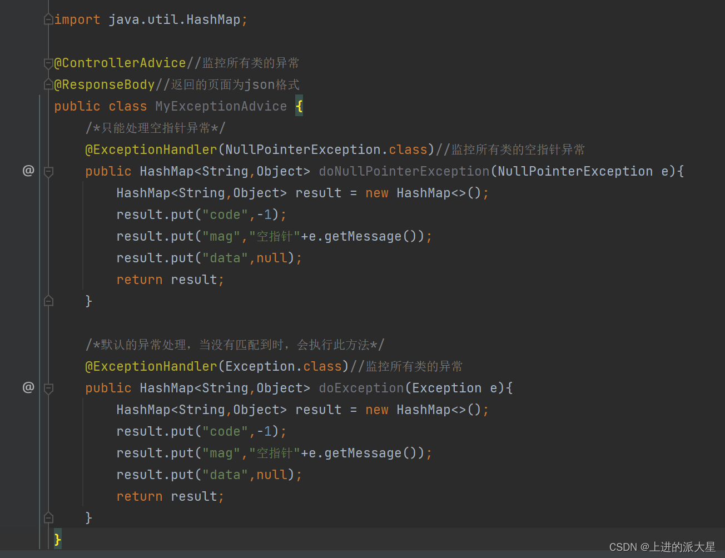The width and height of the screenshot is (725, 558).
Task: Click "mag" string inside doNullPointerException
Action: [x=221, y=236]
